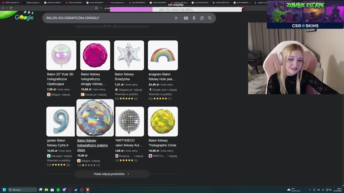The height and width of the screenshot is (193, 344).
Task: Click the pink round foil balloon thumbnail
Action: [x=95, y=55]
